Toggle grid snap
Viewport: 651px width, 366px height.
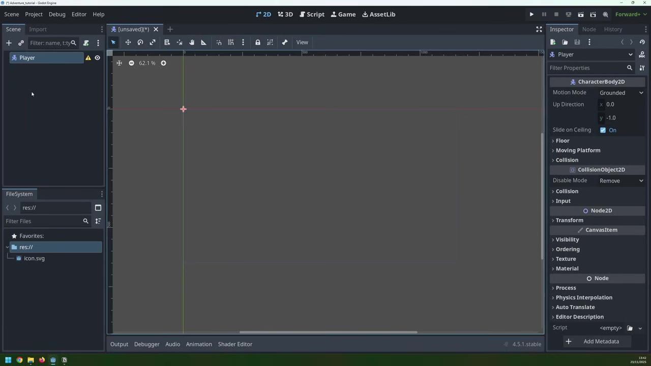tap(231, 42)
